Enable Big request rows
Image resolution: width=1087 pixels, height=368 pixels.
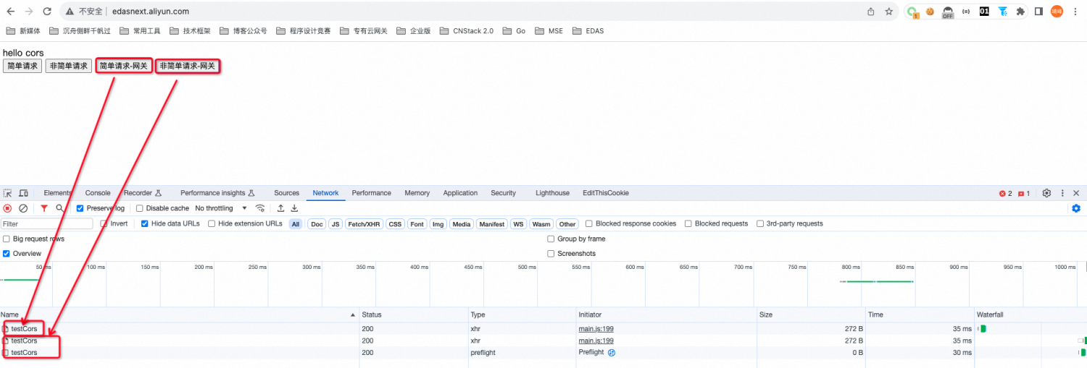pos(7,239)
